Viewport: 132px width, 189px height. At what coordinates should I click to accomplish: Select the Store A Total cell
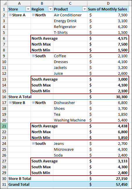20,97
